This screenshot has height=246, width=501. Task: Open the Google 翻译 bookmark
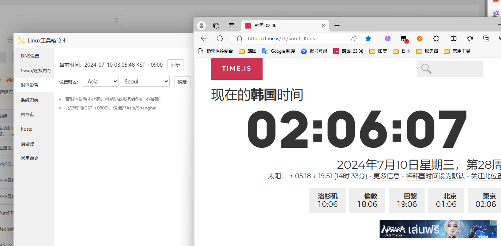coord(278,51)
